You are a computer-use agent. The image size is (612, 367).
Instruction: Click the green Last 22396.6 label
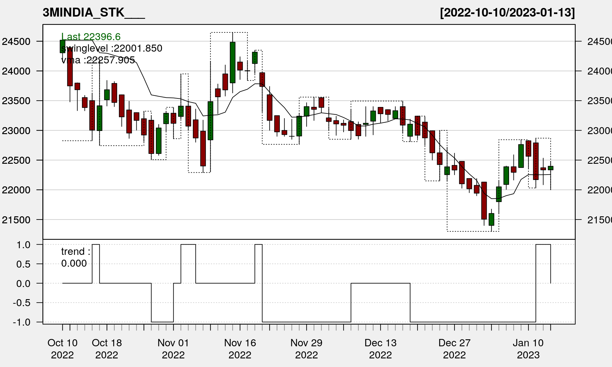tap(91, 37)
